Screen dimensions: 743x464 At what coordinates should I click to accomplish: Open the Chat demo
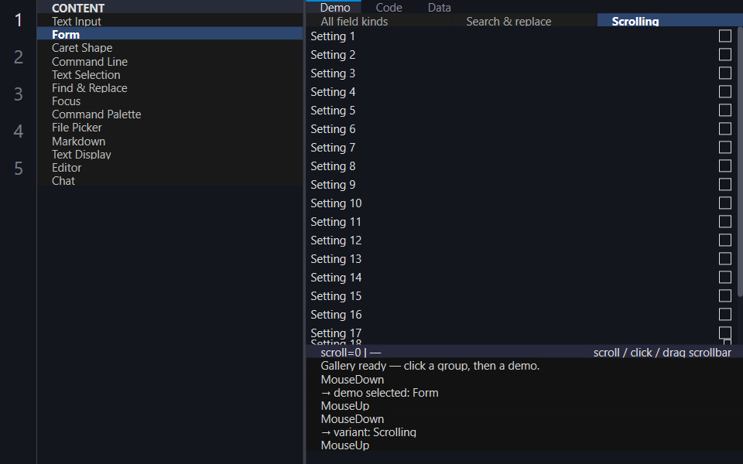169,181
